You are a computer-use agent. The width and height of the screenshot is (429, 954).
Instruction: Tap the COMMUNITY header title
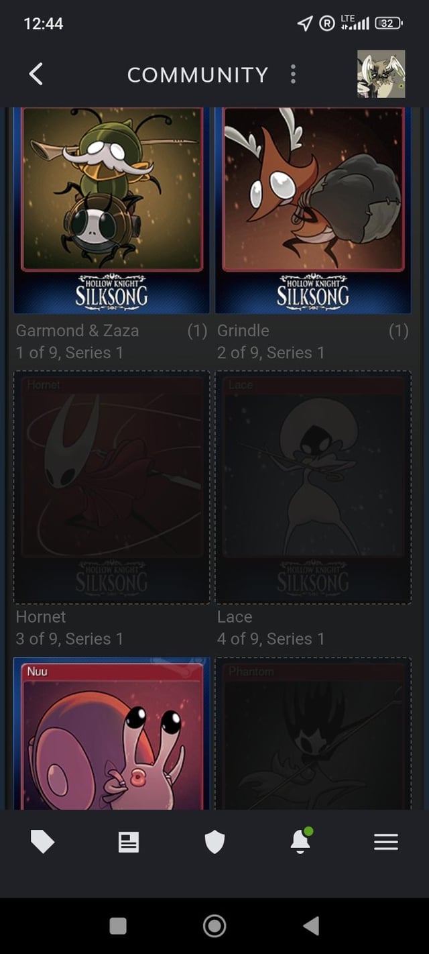point(198,74)
